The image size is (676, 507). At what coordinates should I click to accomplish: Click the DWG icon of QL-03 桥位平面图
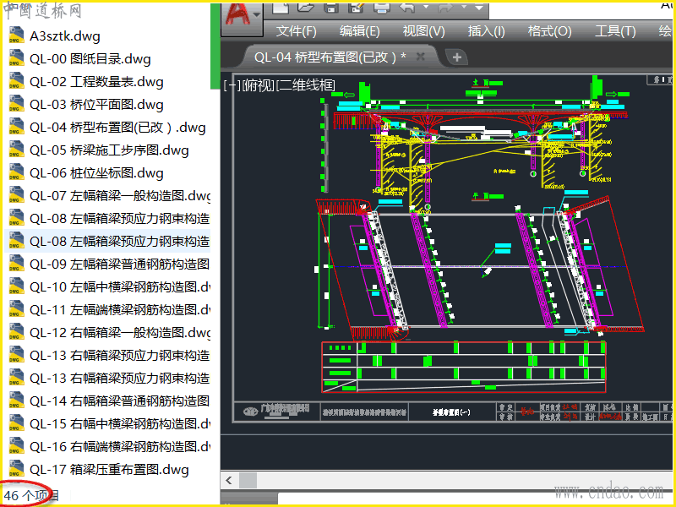(x=16, y=104)
